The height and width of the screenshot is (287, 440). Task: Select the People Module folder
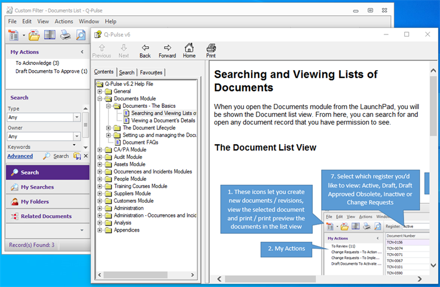coord(130,179)
